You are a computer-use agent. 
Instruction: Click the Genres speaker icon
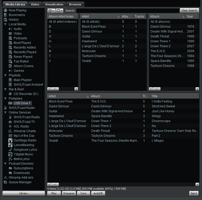[10, 71]
